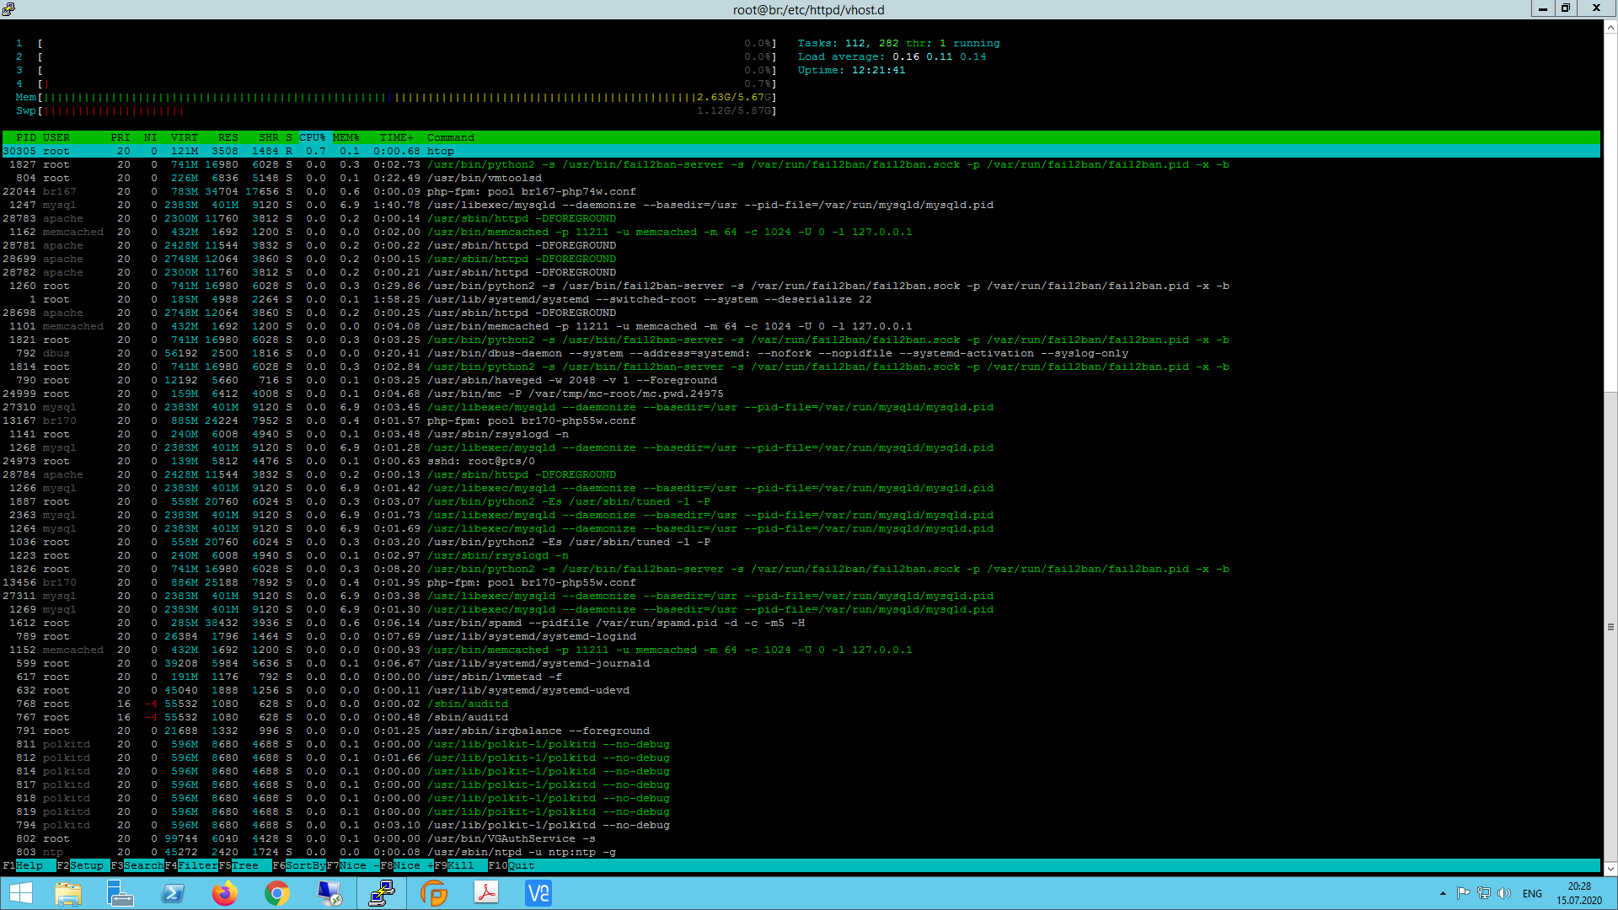Launch Server Manager from the taskbar
Image resolution: width=1618 pixels, height=910 pixels.
[x=121, y=893]
